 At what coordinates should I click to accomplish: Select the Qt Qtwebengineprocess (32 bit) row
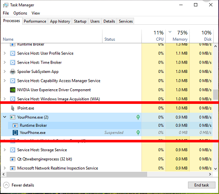(x=107, y=159)
